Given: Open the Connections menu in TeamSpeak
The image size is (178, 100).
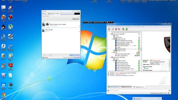Looking at the screenshot, I should coord(110,26).
